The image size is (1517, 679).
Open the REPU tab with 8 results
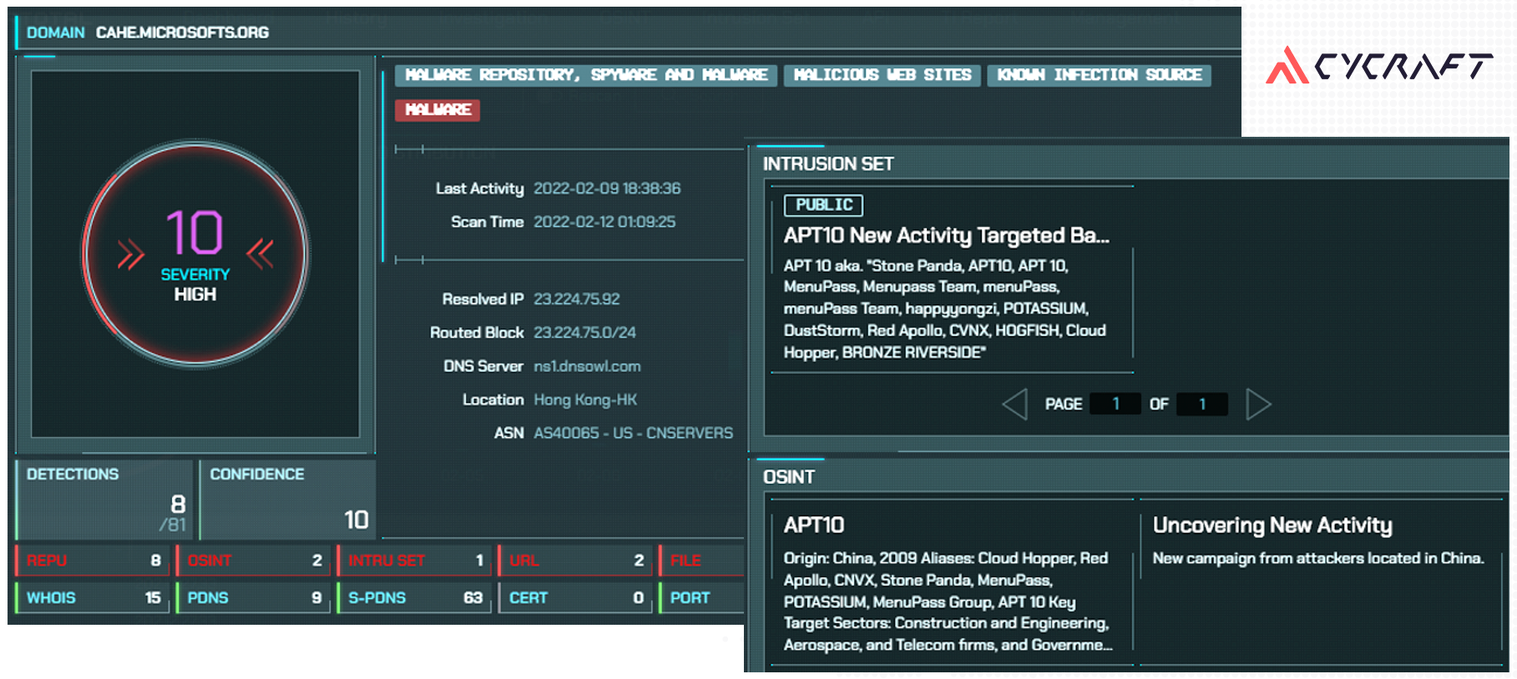click(93, 561)
